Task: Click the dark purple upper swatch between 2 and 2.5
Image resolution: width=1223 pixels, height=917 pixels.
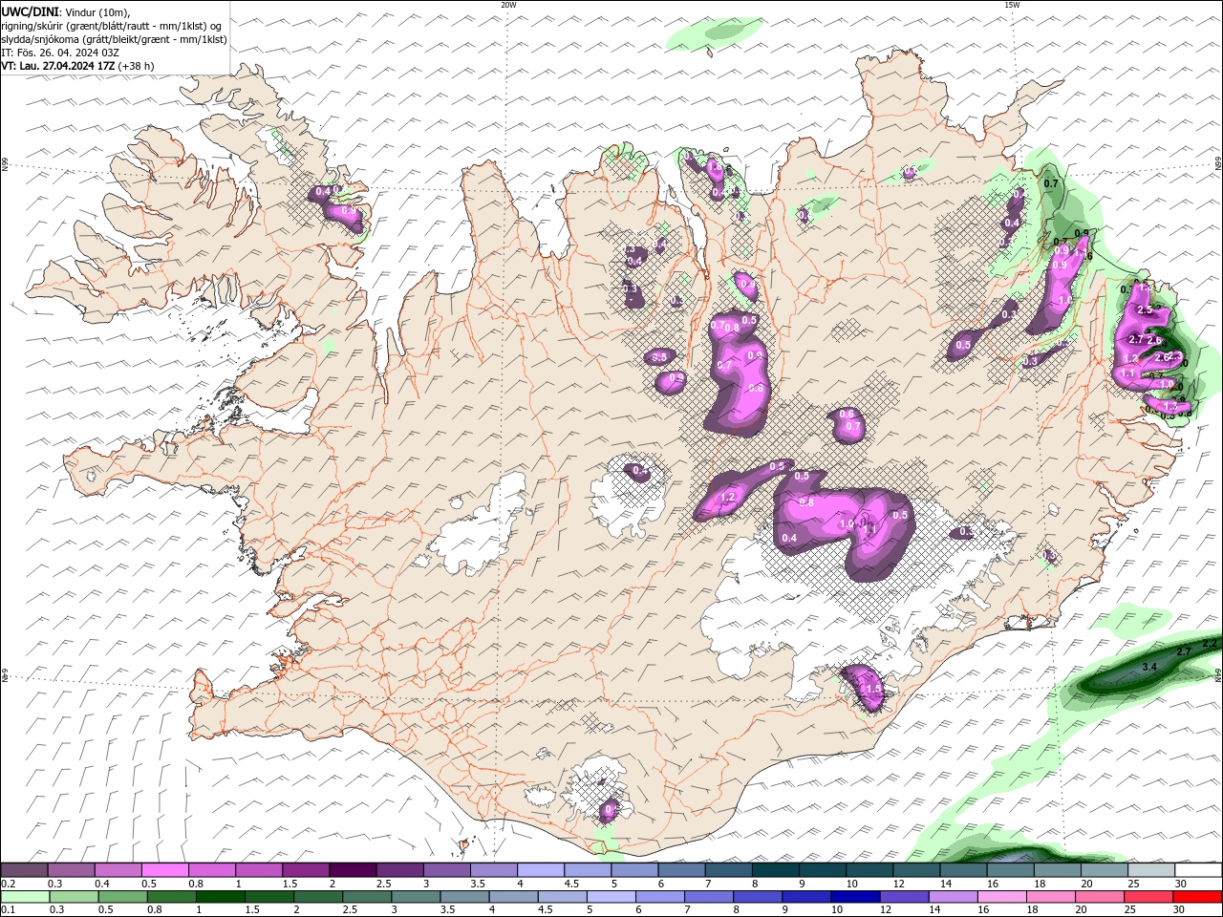Action: (352, 870)
